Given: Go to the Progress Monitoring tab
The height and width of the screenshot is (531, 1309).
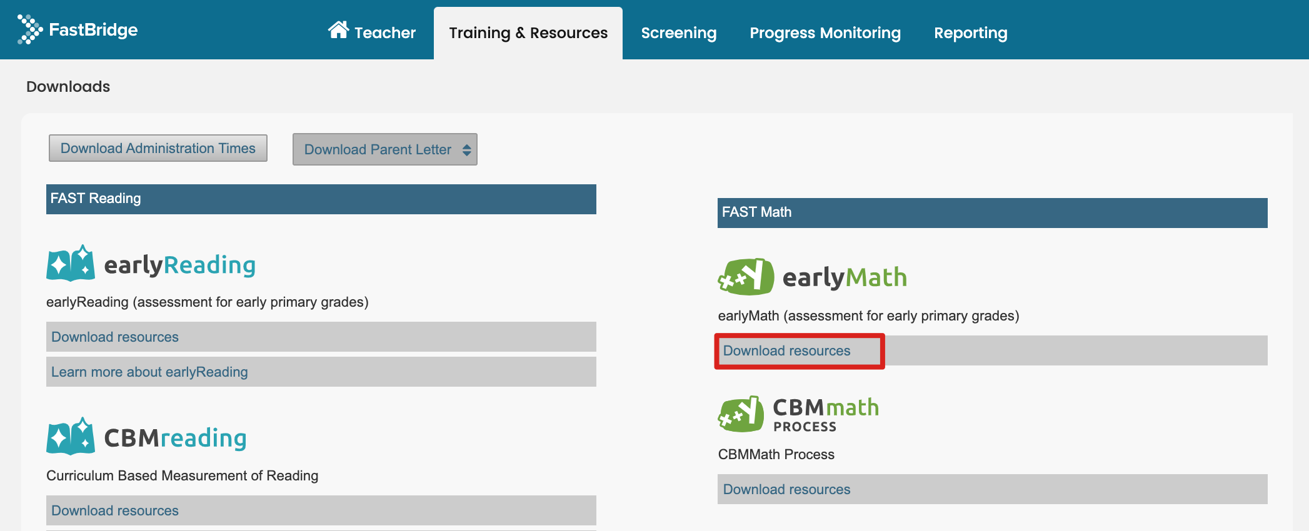Looking at the screenshot, I should pos(825,33).
